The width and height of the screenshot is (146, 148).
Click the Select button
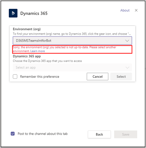121,77
